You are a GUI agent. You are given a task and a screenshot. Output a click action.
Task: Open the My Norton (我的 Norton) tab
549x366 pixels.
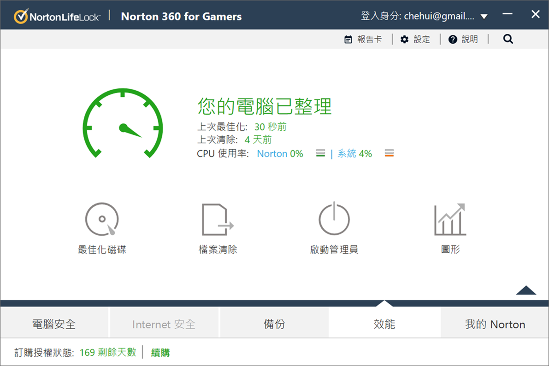tap(495, 324)
